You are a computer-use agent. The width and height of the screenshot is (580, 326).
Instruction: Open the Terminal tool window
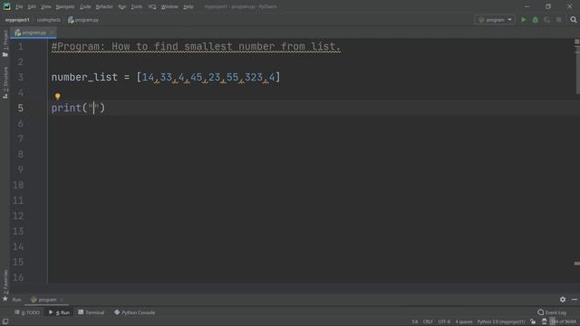pyautogui.click(x=91, y=312)
